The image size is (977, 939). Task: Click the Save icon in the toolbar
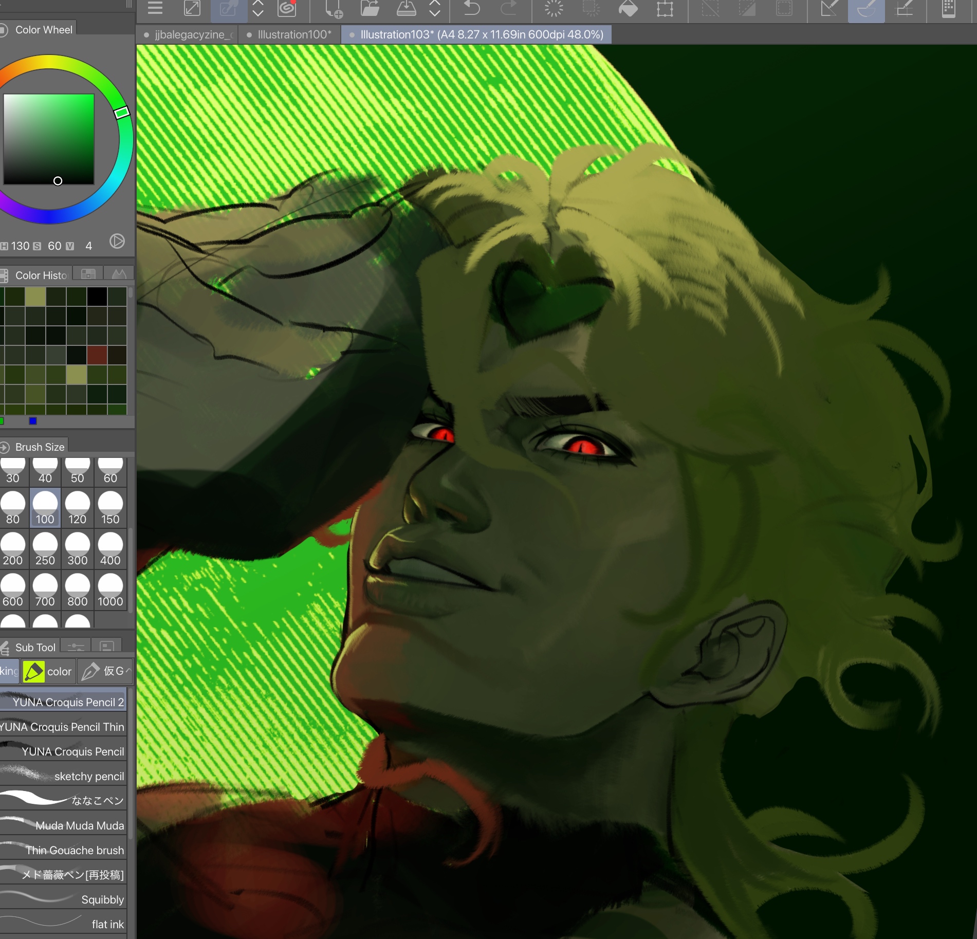pos(406,9)
